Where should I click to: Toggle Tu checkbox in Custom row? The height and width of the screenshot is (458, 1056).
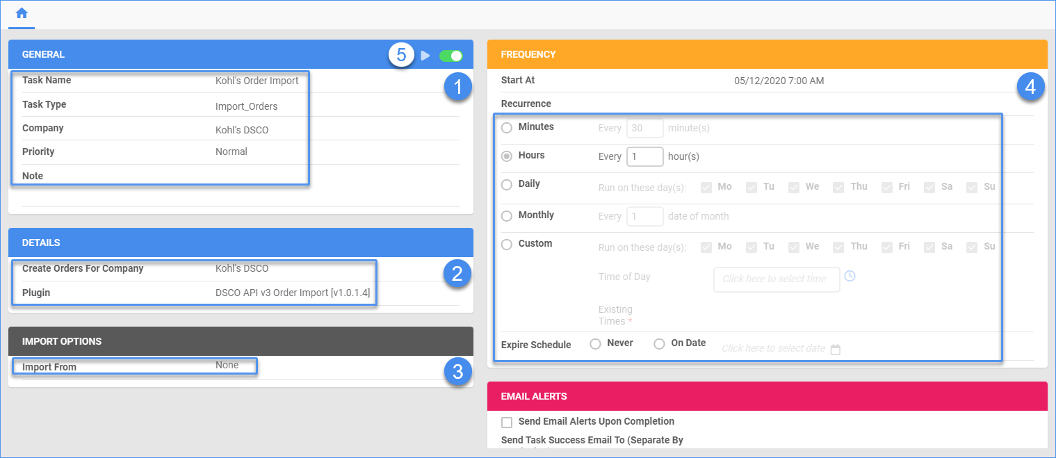[x=752, y=247]
